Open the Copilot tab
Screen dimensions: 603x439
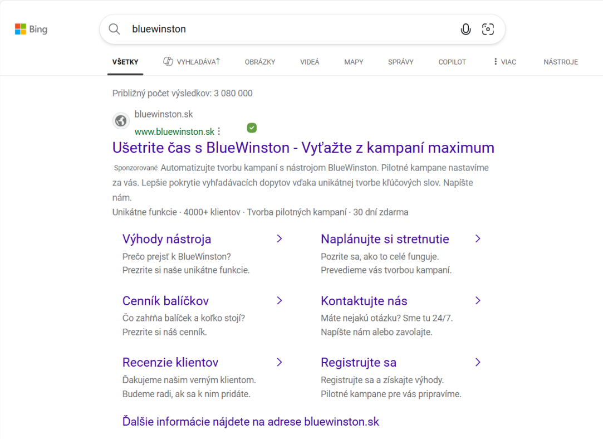(452, 62)
